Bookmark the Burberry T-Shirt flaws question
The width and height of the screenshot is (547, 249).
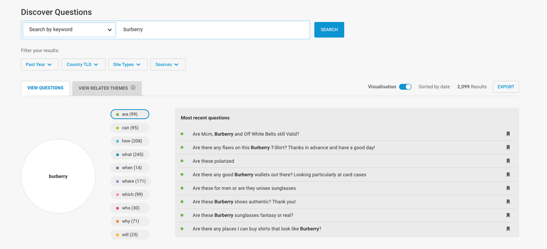coord(508,147)
